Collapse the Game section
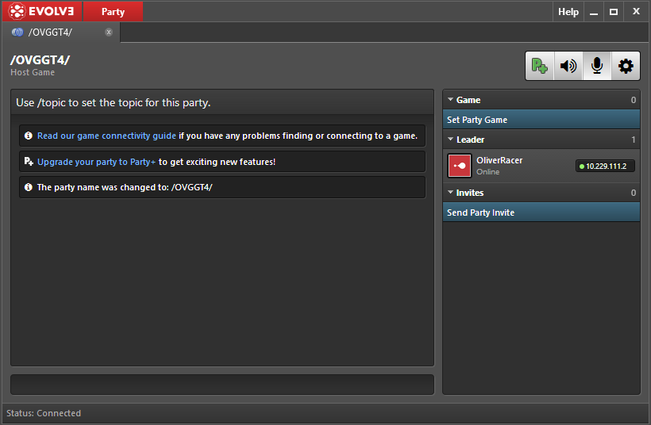 pyautogui.click(x=451, y=100)
